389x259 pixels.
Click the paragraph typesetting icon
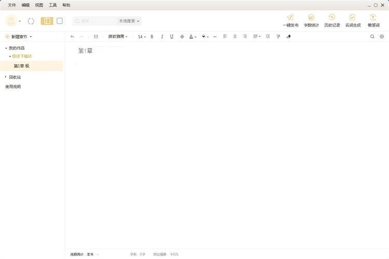click(96, 37)
